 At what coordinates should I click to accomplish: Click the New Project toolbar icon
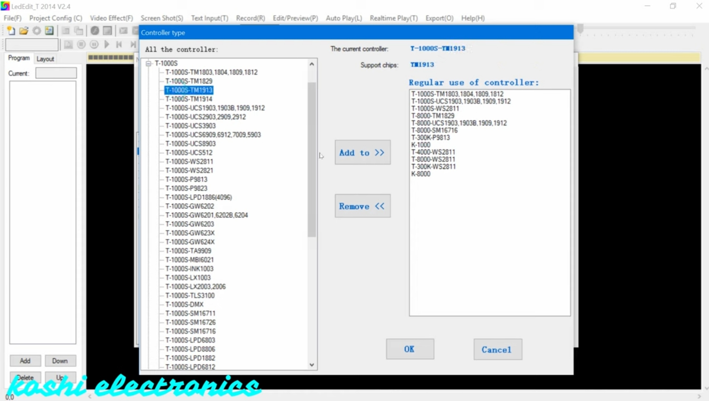click(x=11, y=31)
